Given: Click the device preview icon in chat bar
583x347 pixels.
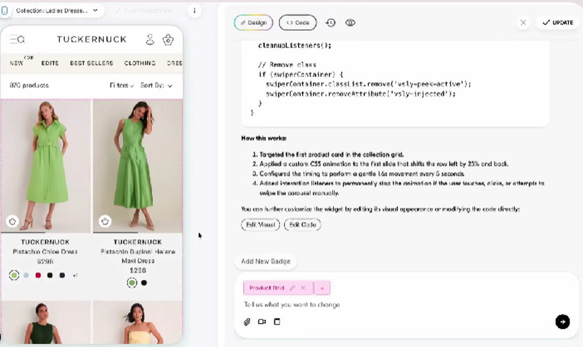Looking at the screenshot, I should click(277, 321).
